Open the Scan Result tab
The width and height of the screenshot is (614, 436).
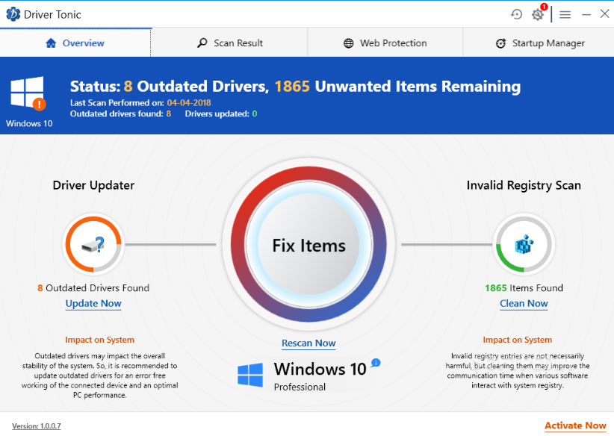[x=229, y=43]
